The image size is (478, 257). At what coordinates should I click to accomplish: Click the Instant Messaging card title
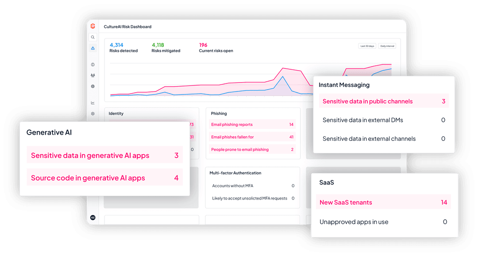344,85
